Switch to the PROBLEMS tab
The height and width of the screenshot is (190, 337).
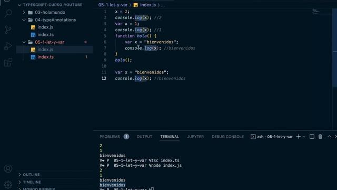(110, 137)
